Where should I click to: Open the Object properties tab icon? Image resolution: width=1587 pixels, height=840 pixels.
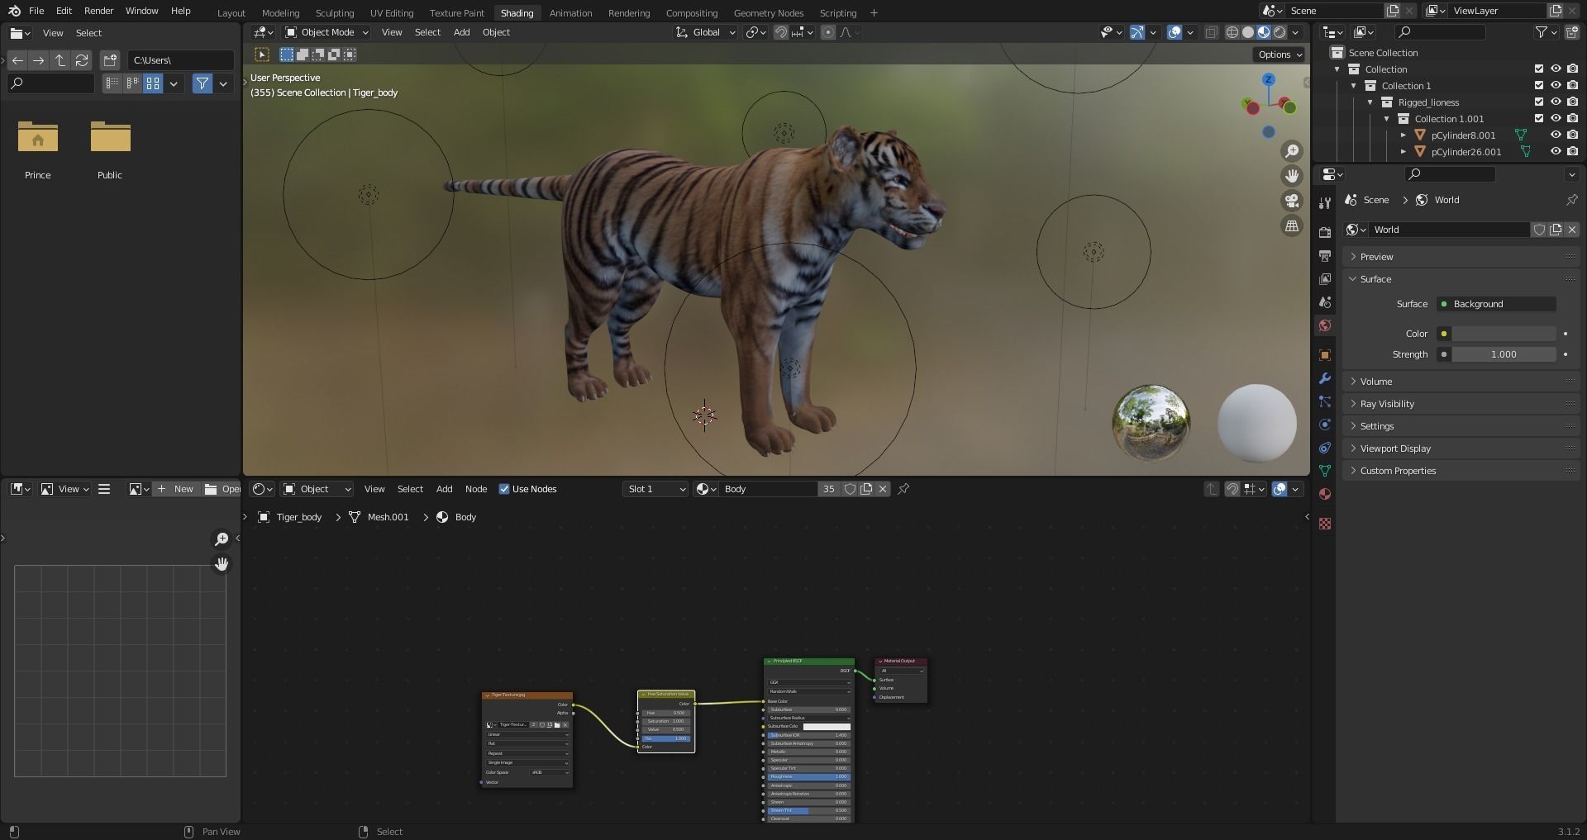pyautogui.click(x=1325, y=355)
